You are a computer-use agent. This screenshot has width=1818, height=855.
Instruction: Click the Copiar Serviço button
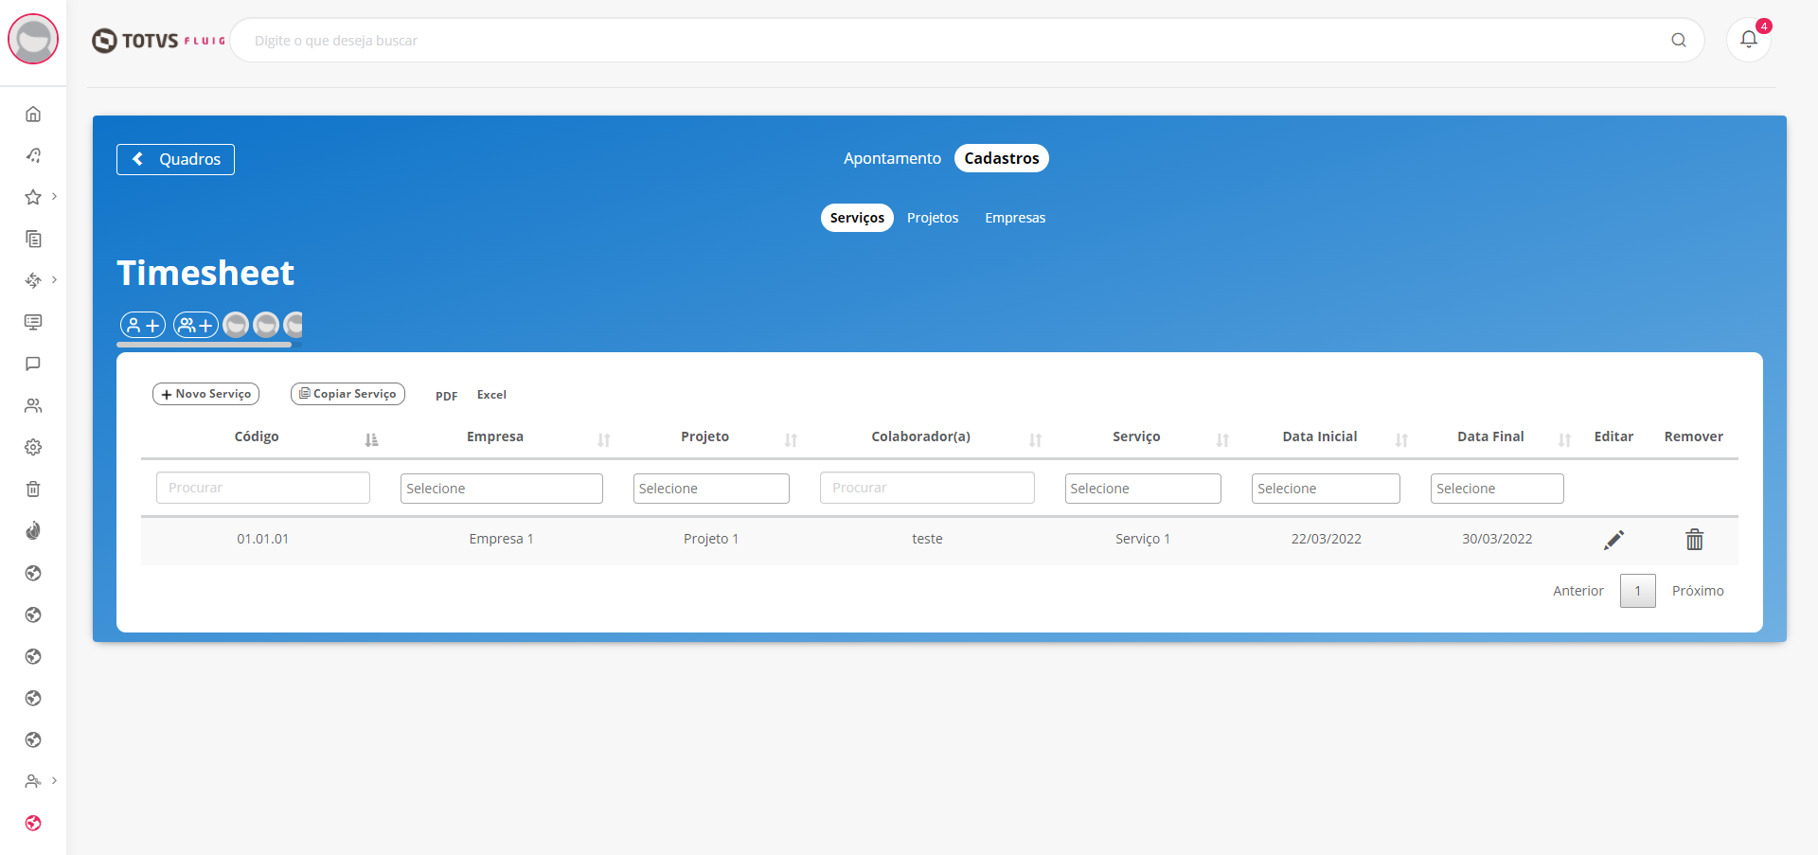[x=348, y=394]
